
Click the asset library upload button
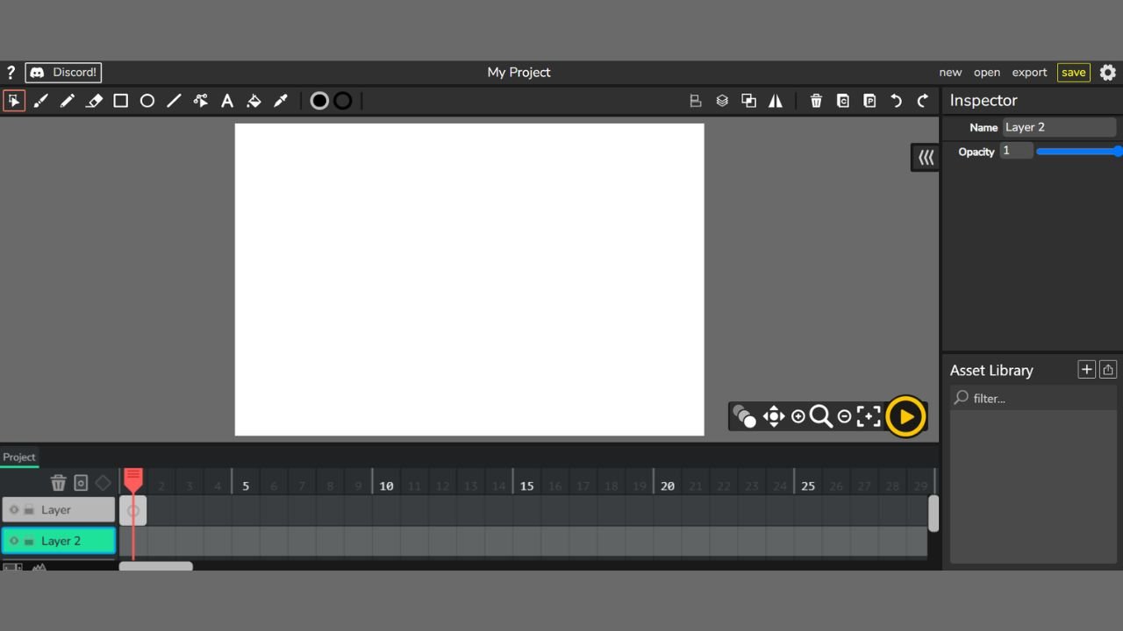point(1108,370)
